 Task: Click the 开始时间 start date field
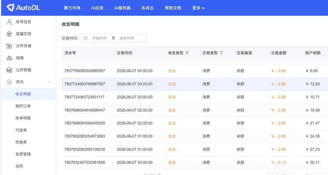point(99,38)
